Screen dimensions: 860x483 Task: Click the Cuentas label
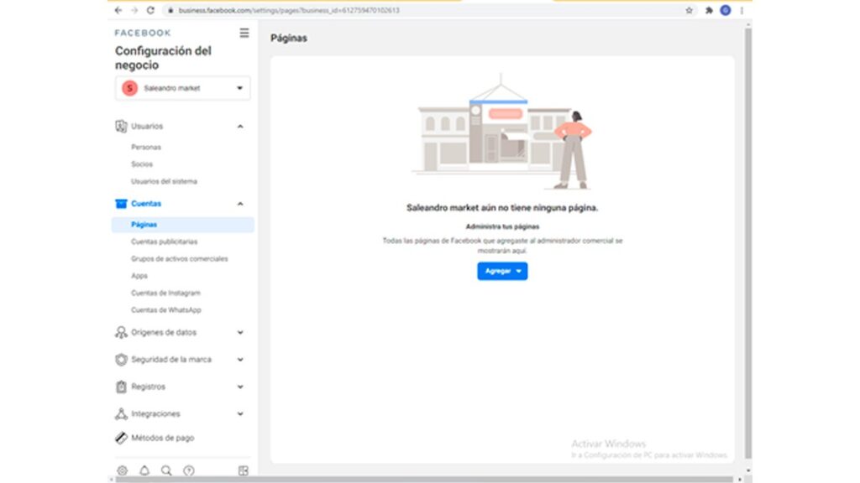[146, 204]
